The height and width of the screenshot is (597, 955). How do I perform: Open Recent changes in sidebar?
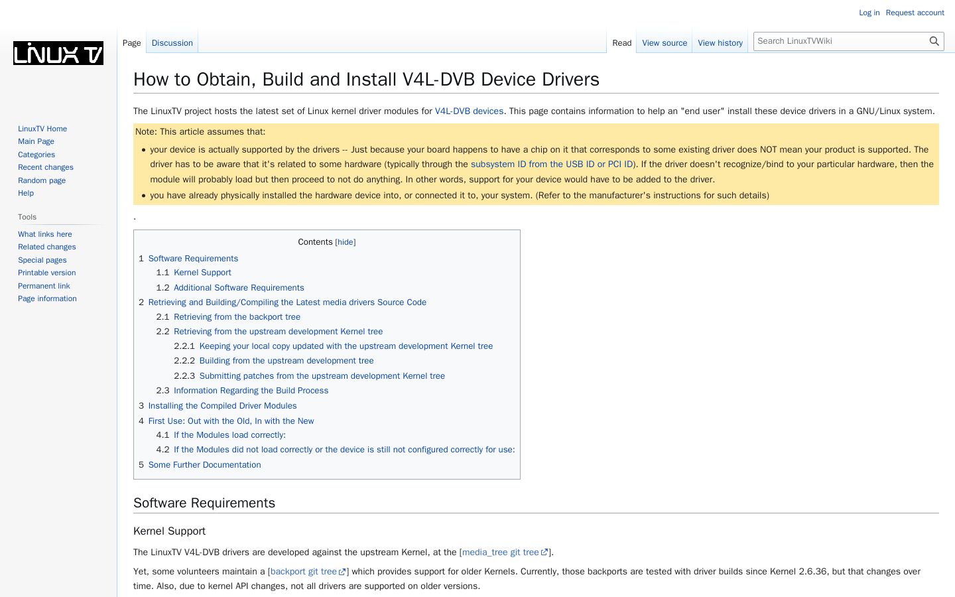tap(46, 167)
